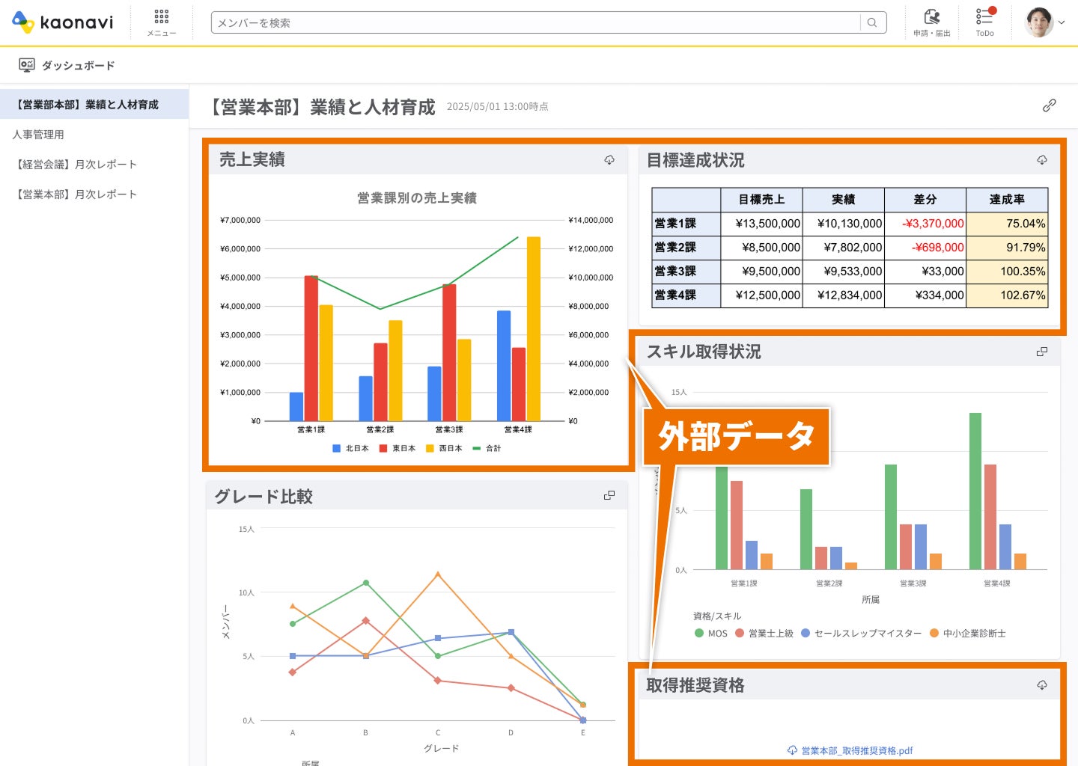Open the ToDo list icon
The height and width of the screenshot is (766, 1078).
pos(985,22)
